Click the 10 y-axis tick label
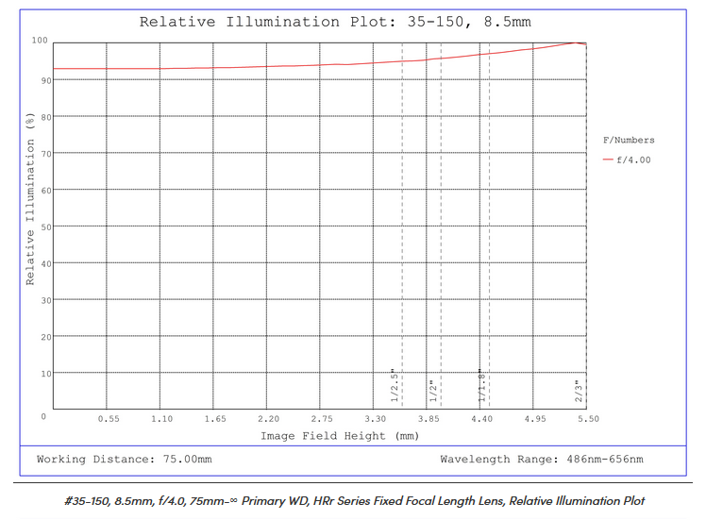706x520 pixels. [42, 374]
